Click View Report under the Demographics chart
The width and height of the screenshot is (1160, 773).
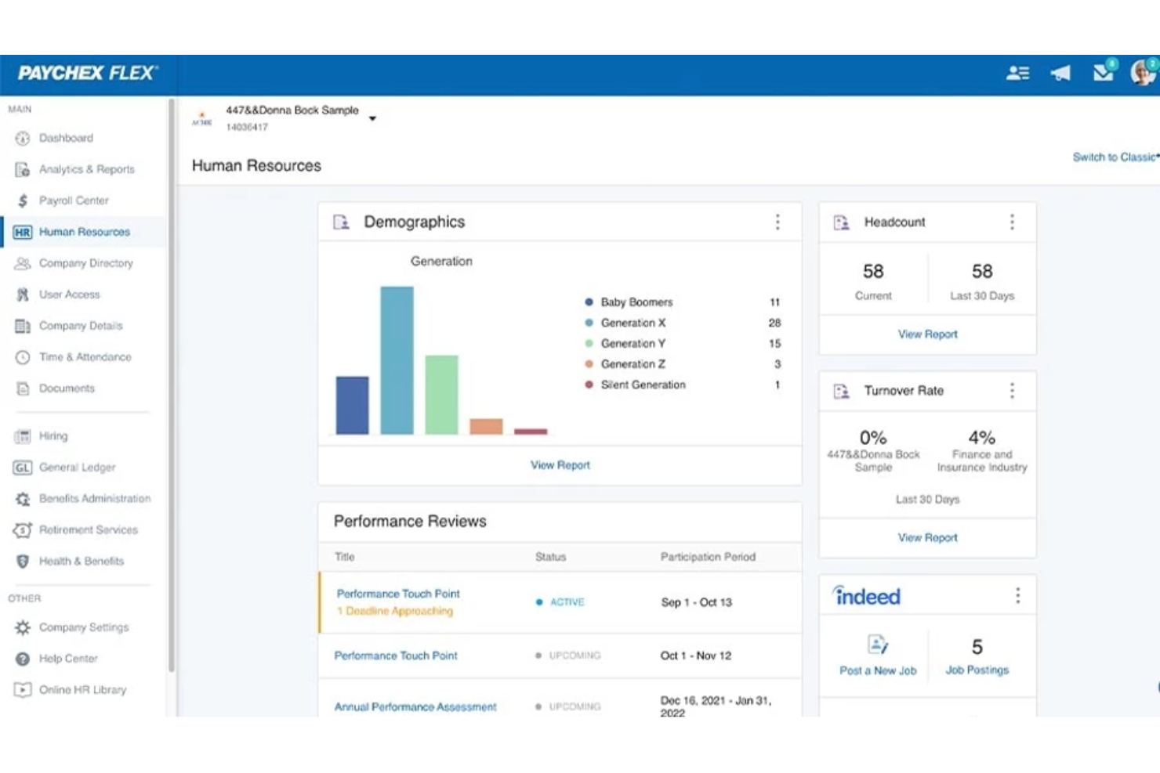click(x=560, y=464)
